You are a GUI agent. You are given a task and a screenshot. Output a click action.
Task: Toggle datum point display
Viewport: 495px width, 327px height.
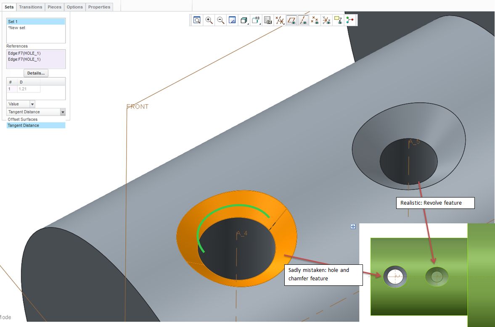[315, 20]
